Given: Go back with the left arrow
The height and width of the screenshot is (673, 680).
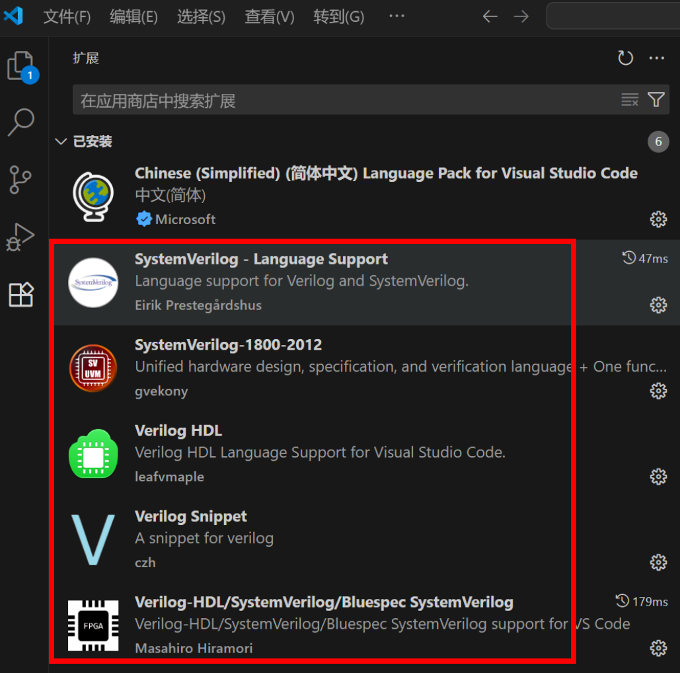Looking at the screenshot, I should pos(490,17).
